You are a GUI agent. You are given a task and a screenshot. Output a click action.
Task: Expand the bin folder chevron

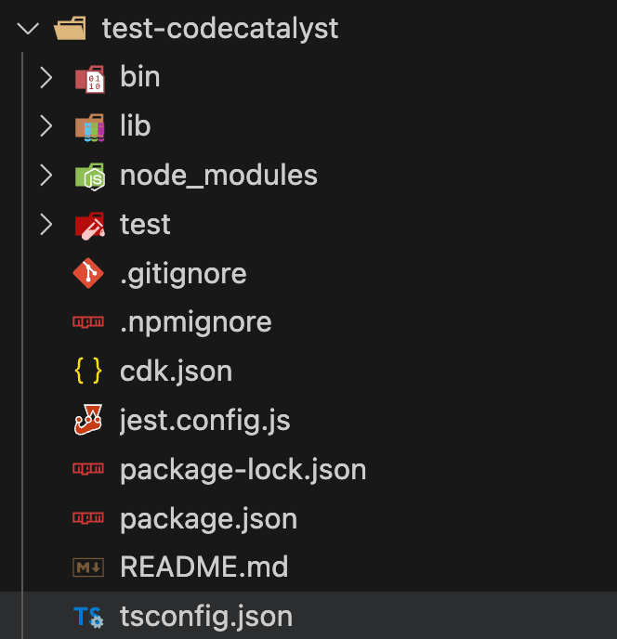[x=46, y=78]
